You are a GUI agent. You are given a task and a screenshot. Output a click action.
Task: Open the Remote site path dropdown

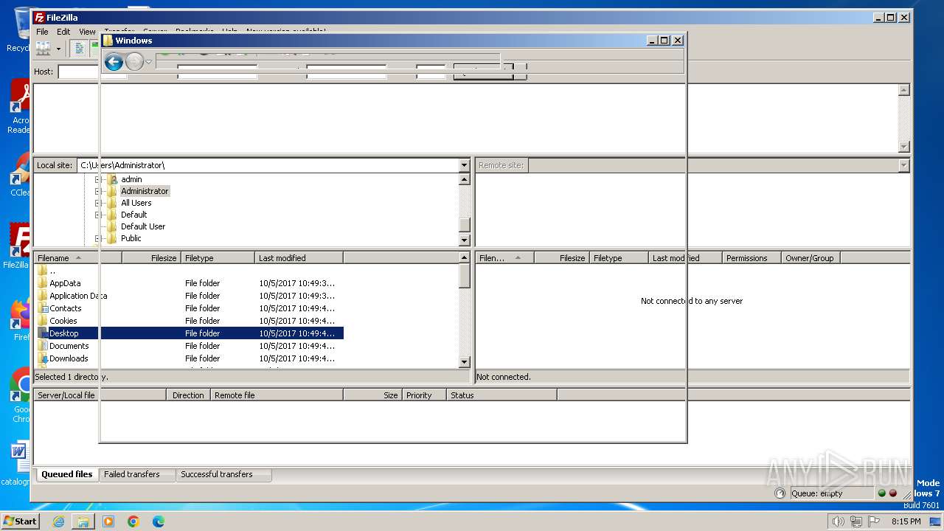click(x=903, y=165)
